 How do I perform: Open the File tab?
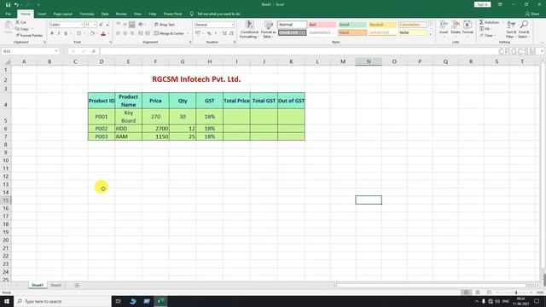point(8,14)
